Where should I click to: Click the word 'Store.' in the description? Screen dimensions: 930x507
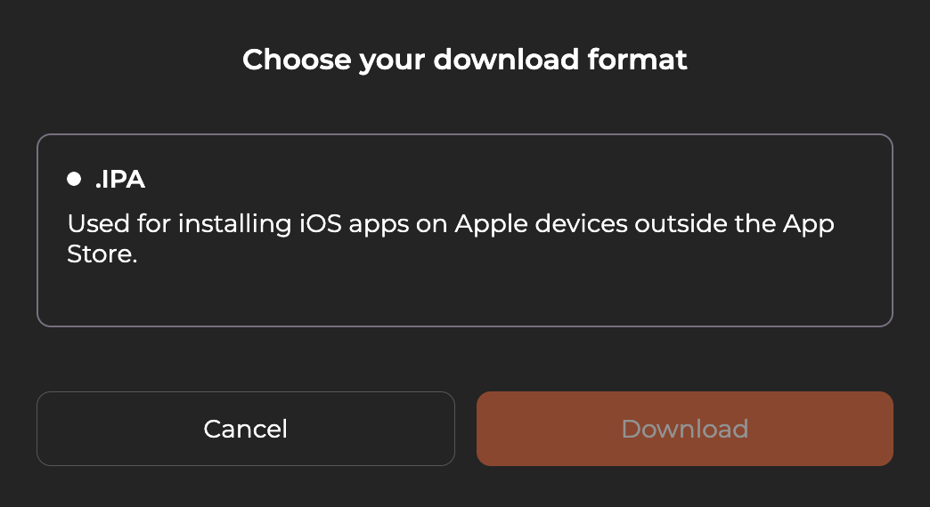(x=102, y=255)
